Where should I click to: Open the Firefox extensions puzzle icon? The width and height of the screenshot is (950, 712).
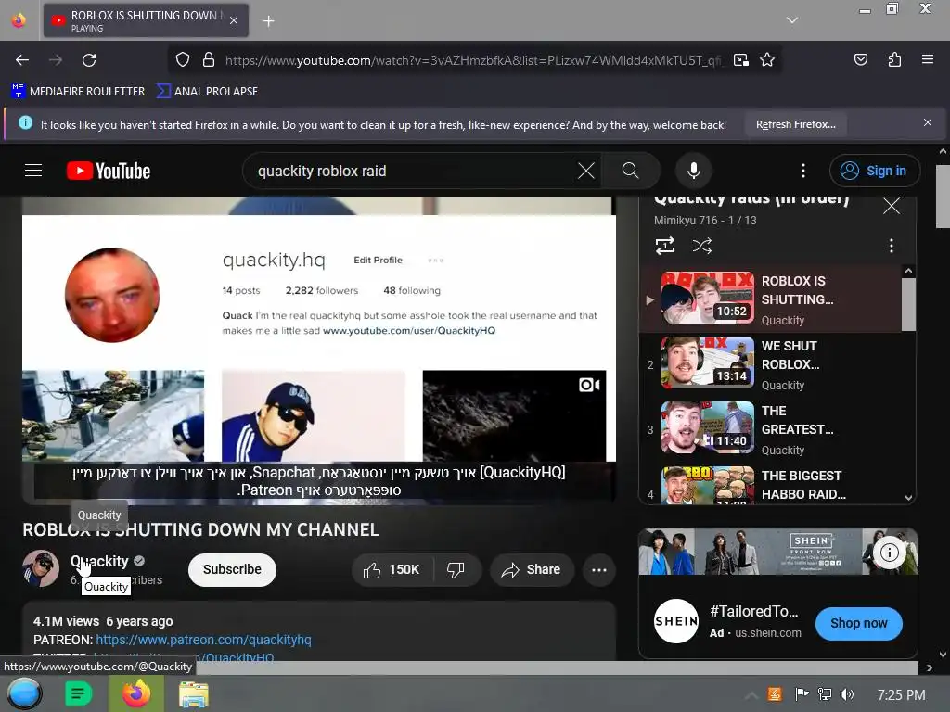(894, 59)
